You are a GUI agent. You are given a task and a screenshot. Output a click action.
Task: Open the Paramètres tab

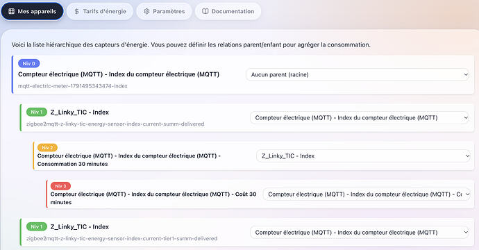pyautogui.click(x=164, y=11)
